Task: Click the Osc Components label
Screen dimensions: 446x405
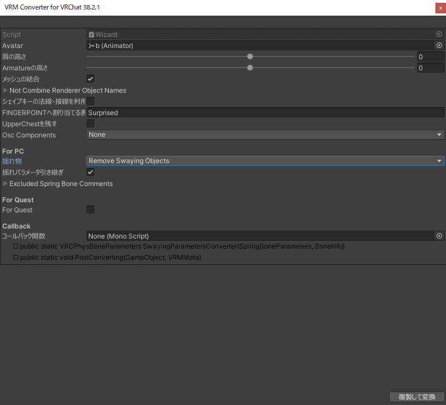Action: (x=29, y=135)
